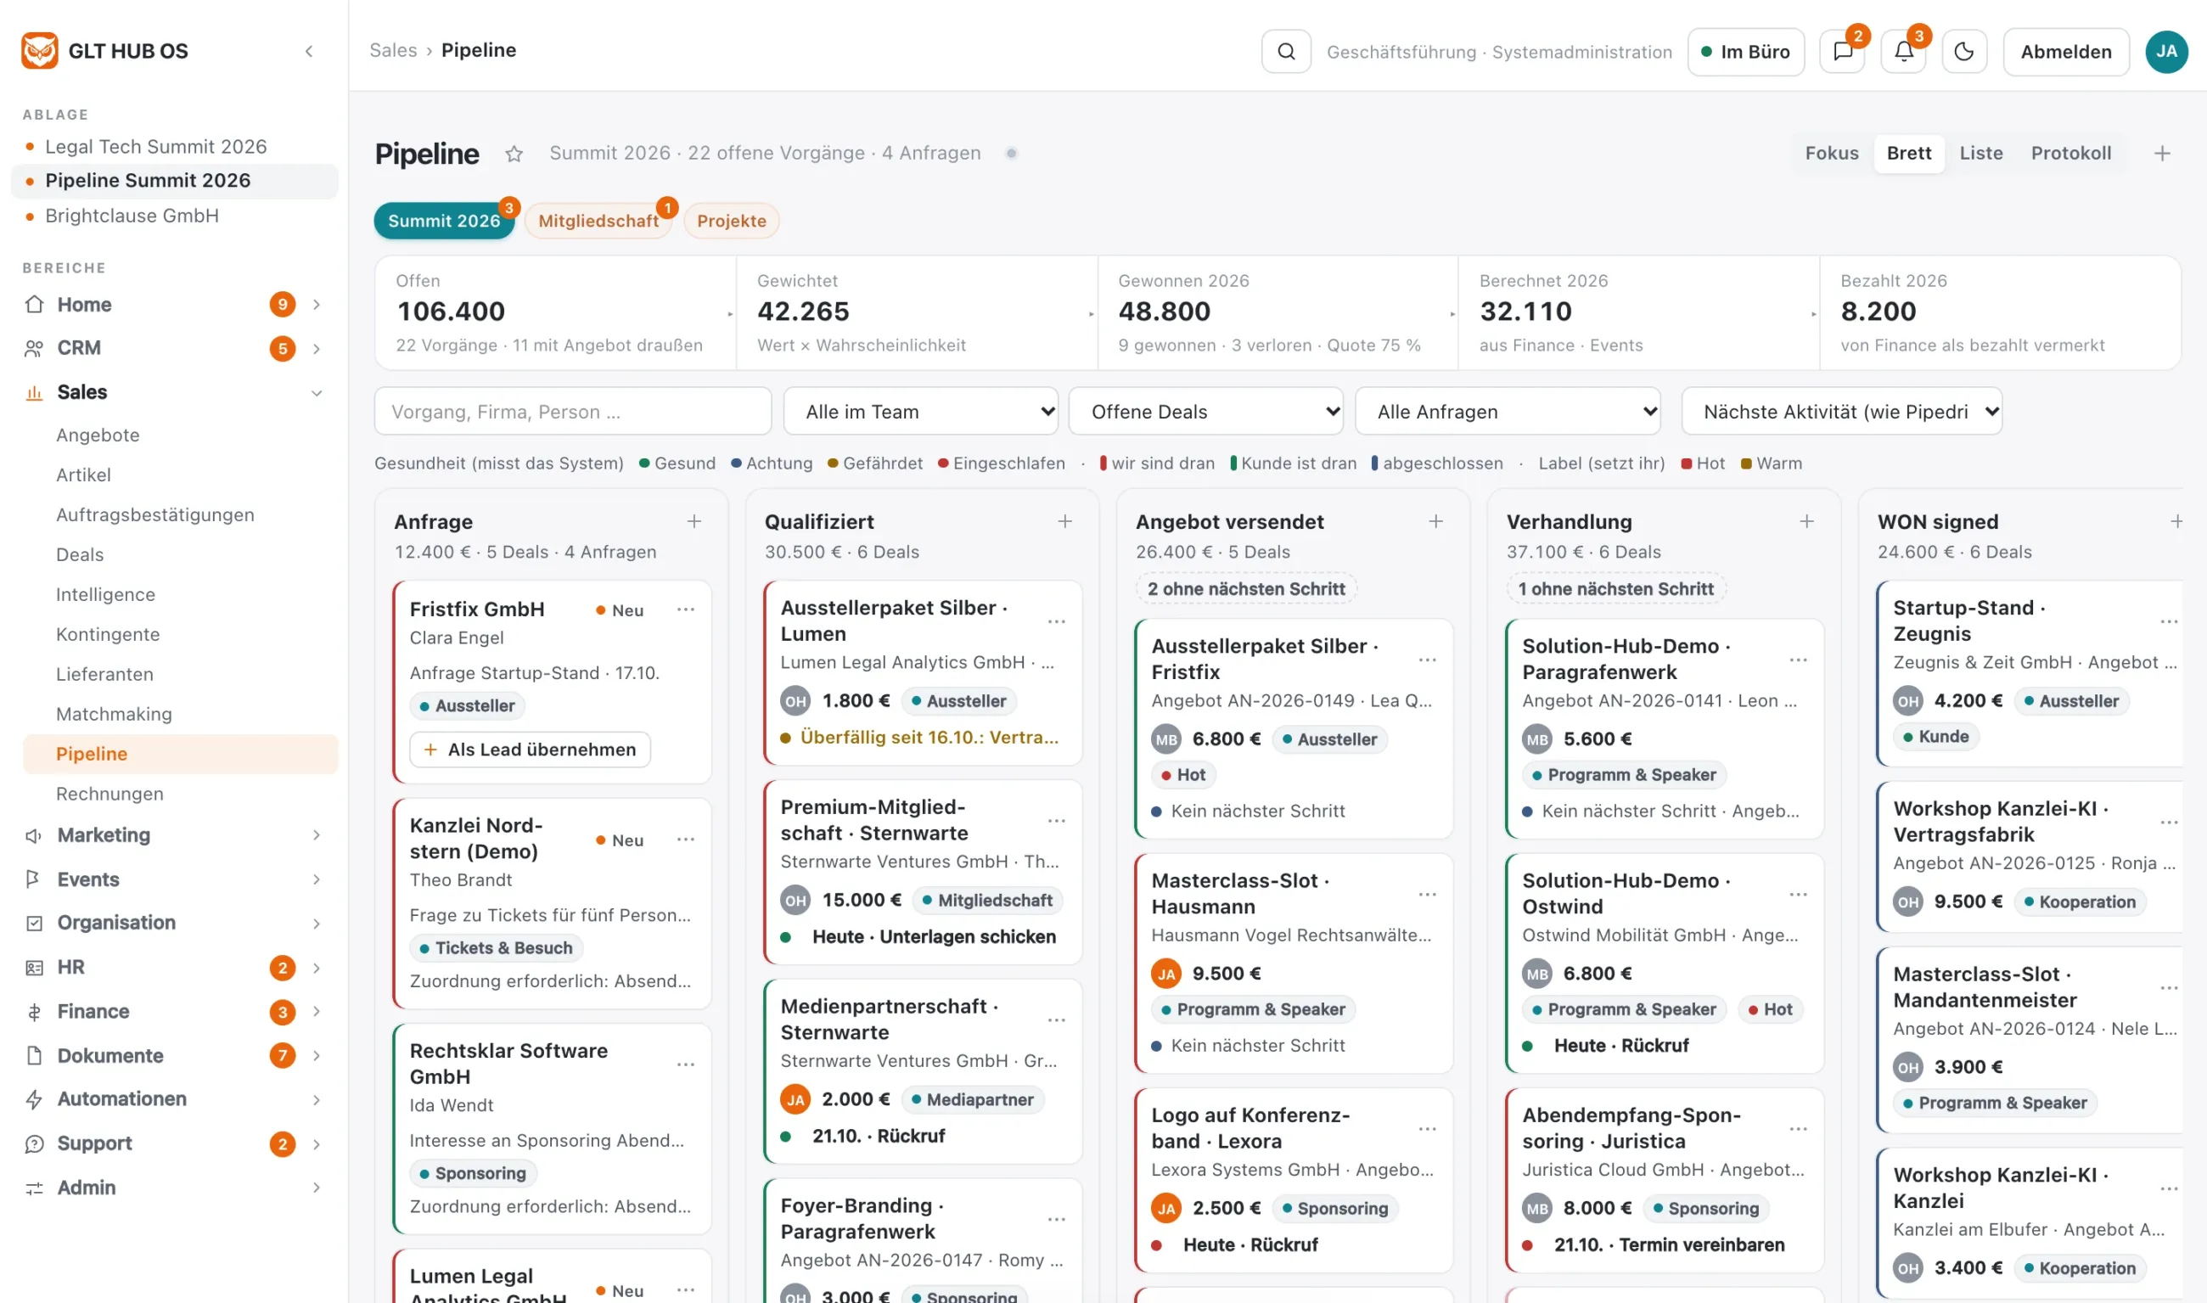The image size is (2207, 1303).
Task: Open the Alle Anfragen dropdown
Action: click(x=1508, y=411)
